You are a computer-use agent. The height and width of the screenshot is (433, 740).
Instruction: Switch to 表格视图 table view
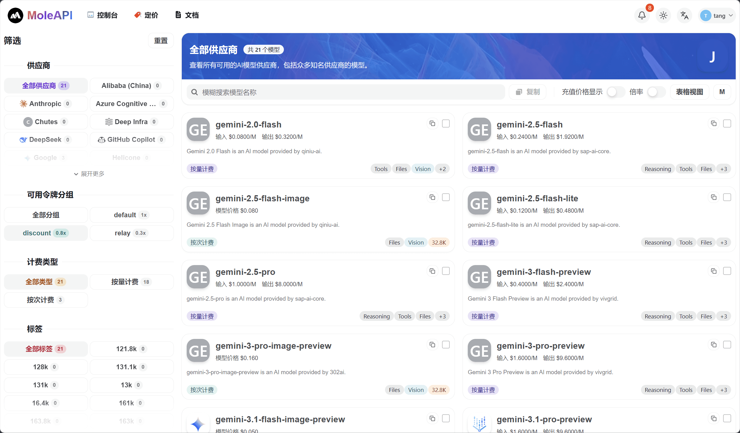click(x=690, y=92)
